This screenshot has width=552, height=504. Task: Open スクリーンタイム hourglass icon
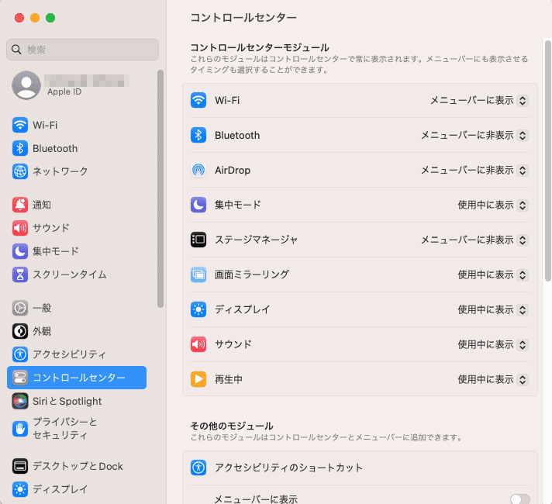20,274
